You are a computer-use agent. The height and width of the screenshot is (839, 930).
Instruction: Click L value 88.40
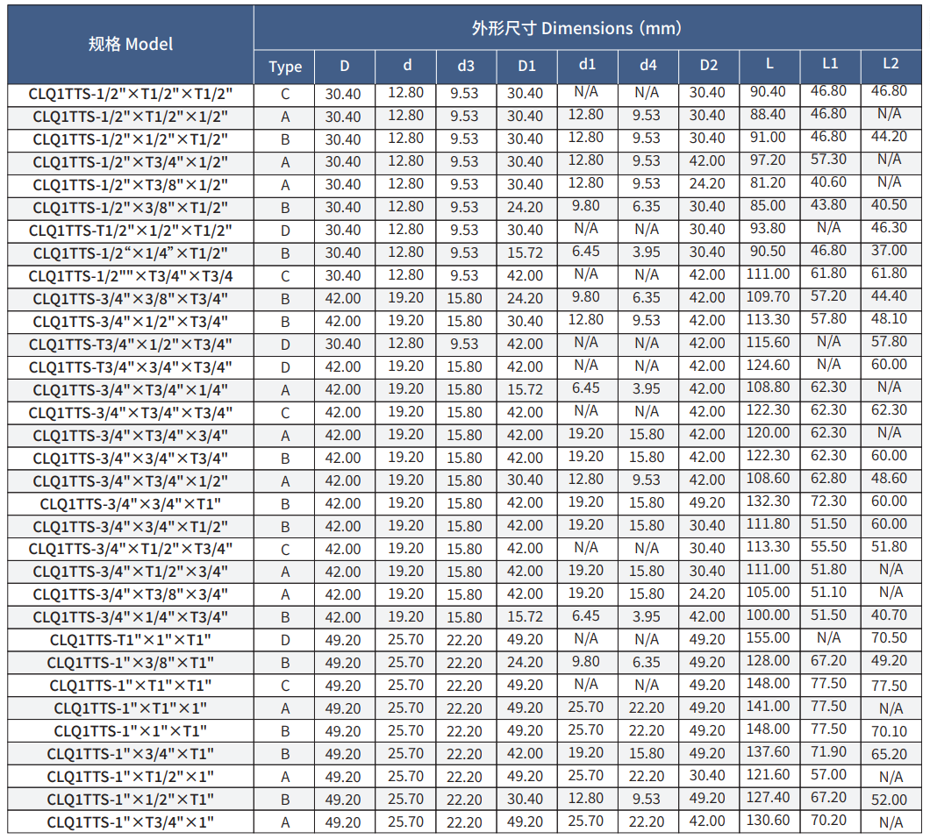pyautogui.click(x=768, y=114)
